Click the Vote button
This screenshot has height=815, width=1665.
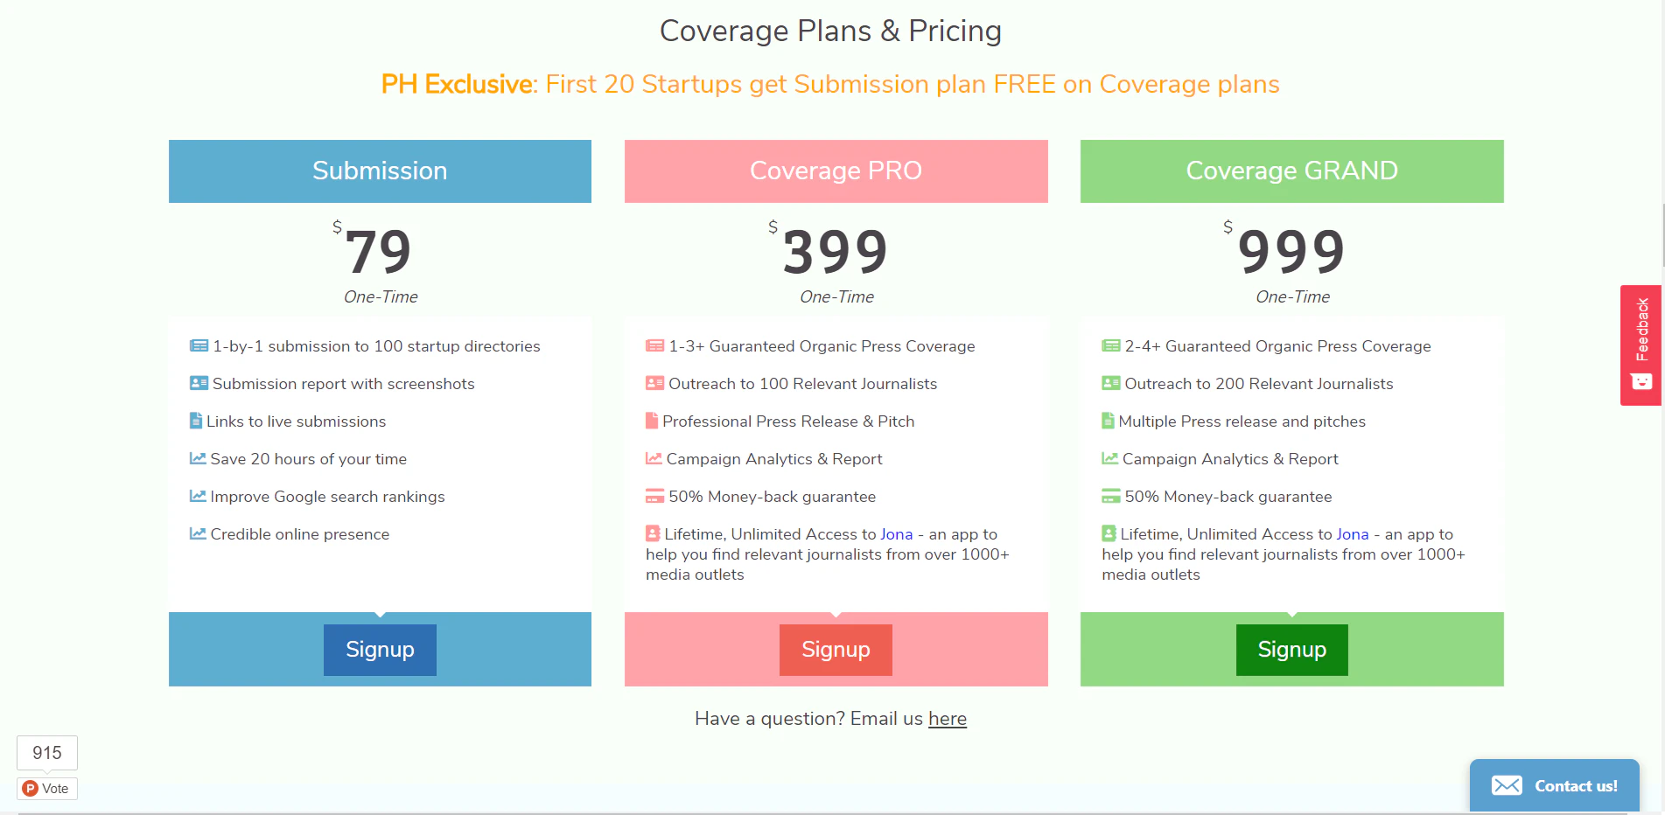pos(46,788)
